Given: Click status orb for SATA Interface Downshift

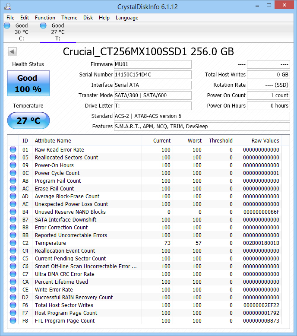Looking at the screenshot, I should [13, 219].
